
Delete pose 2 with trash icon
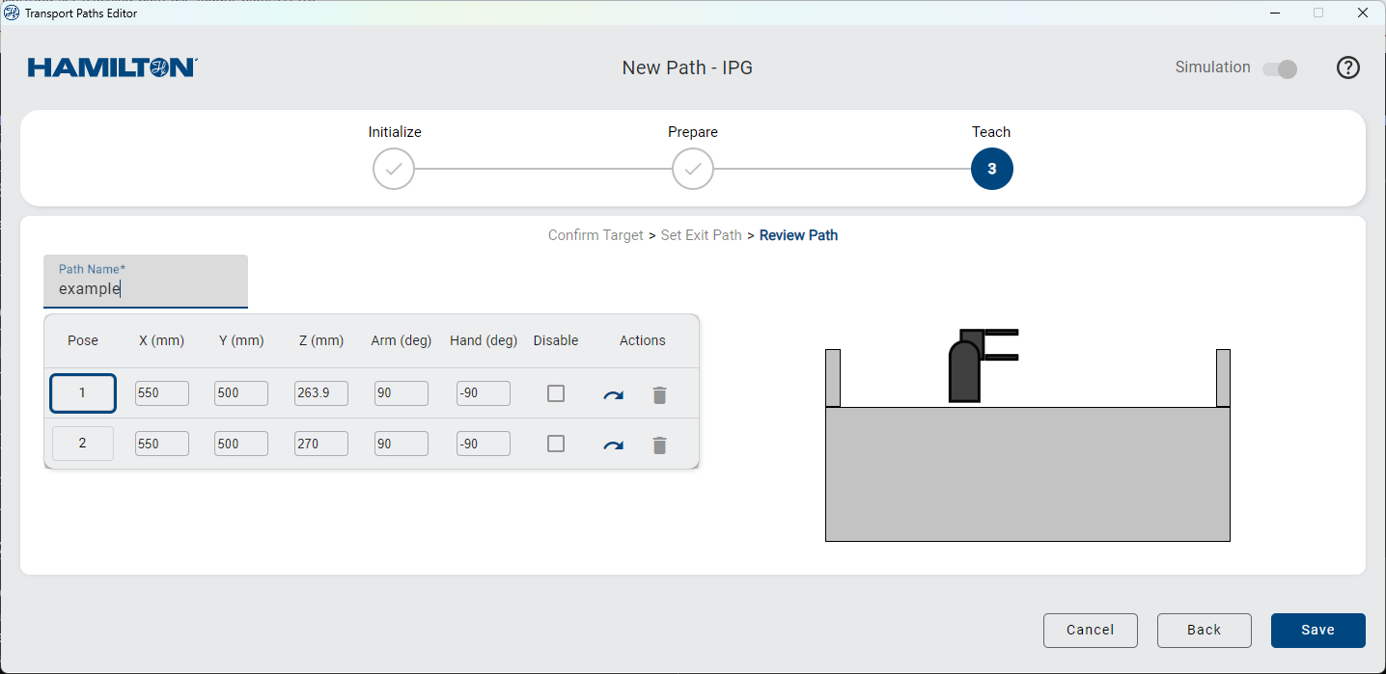click(659, 445)
